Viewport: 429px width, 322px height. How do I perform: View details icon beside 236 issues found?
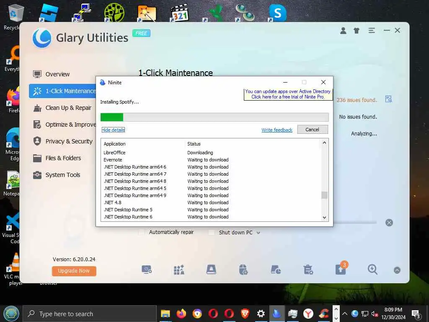pos(388,99)
